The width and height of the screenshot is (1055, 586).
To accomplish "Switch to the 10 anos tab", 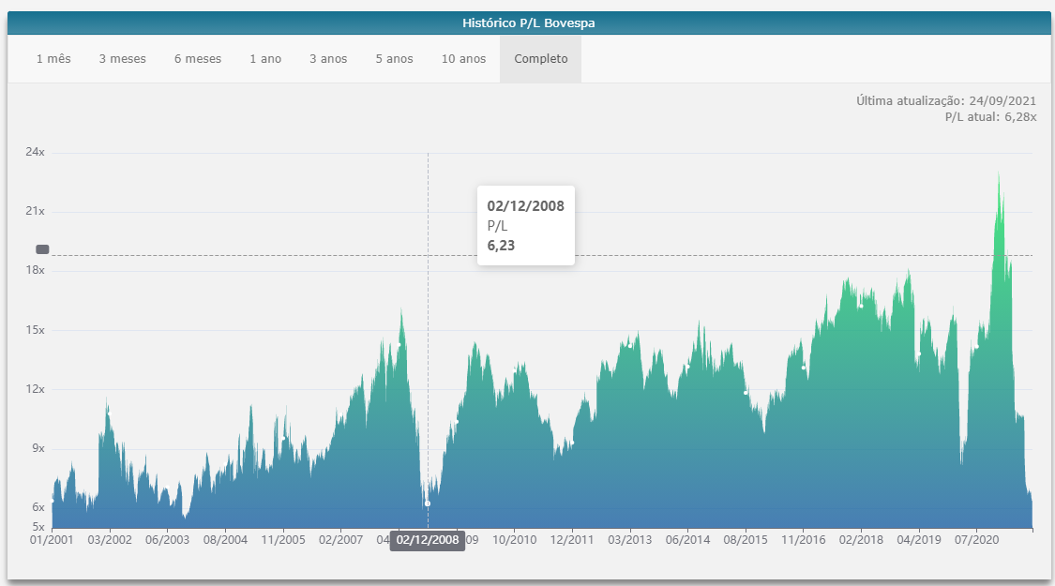I will click(463, 59).
